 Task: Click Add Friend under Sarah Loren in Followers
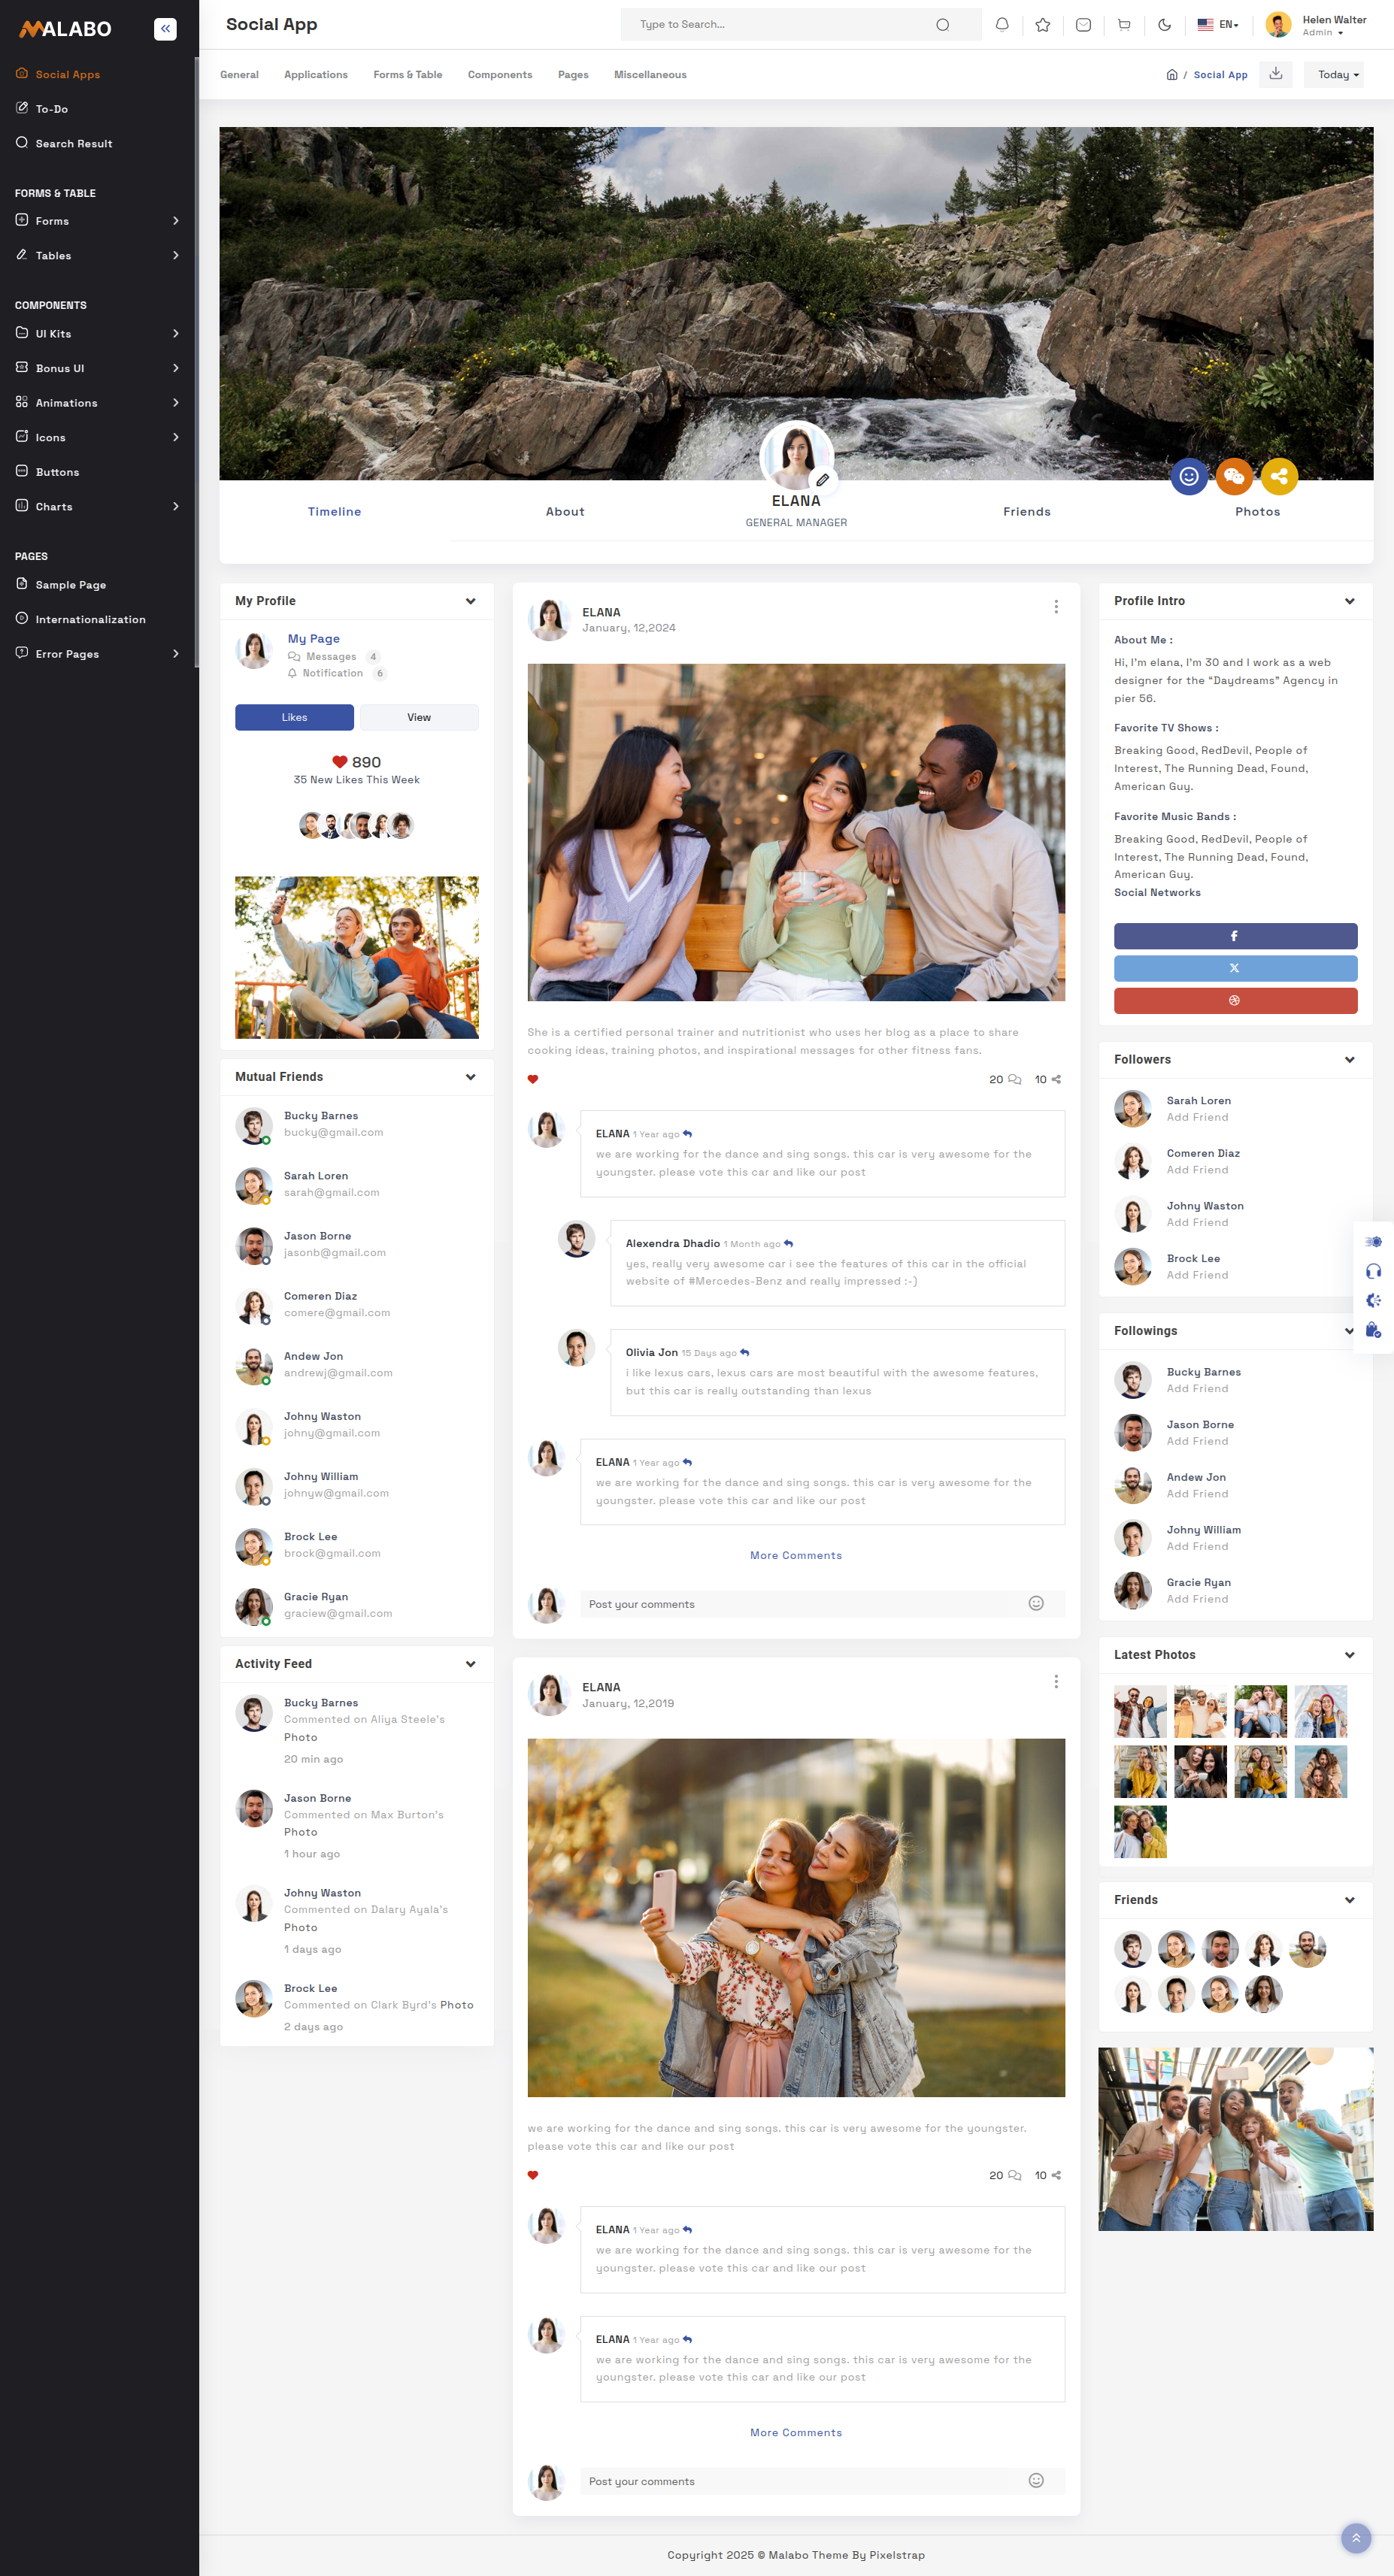click(1197, 1118)
